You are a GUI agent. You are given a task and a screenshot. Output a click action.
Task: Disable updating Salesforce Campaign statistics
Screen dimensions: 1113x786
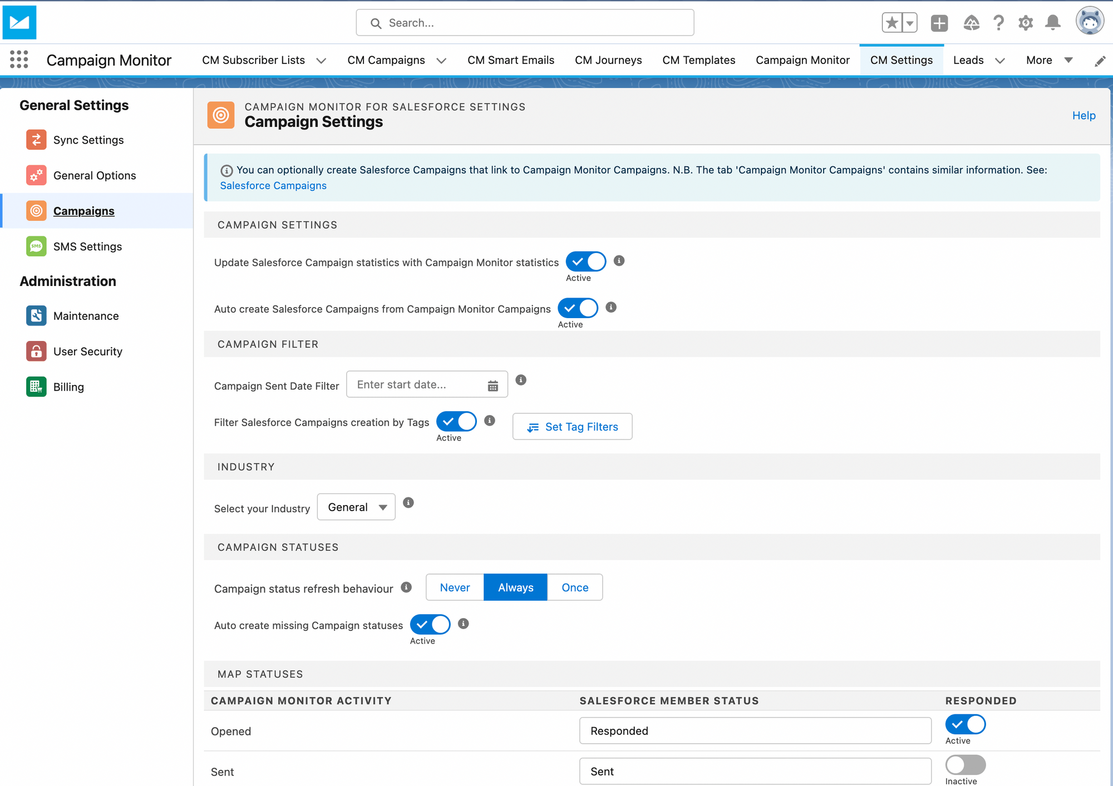coord(585,261)
